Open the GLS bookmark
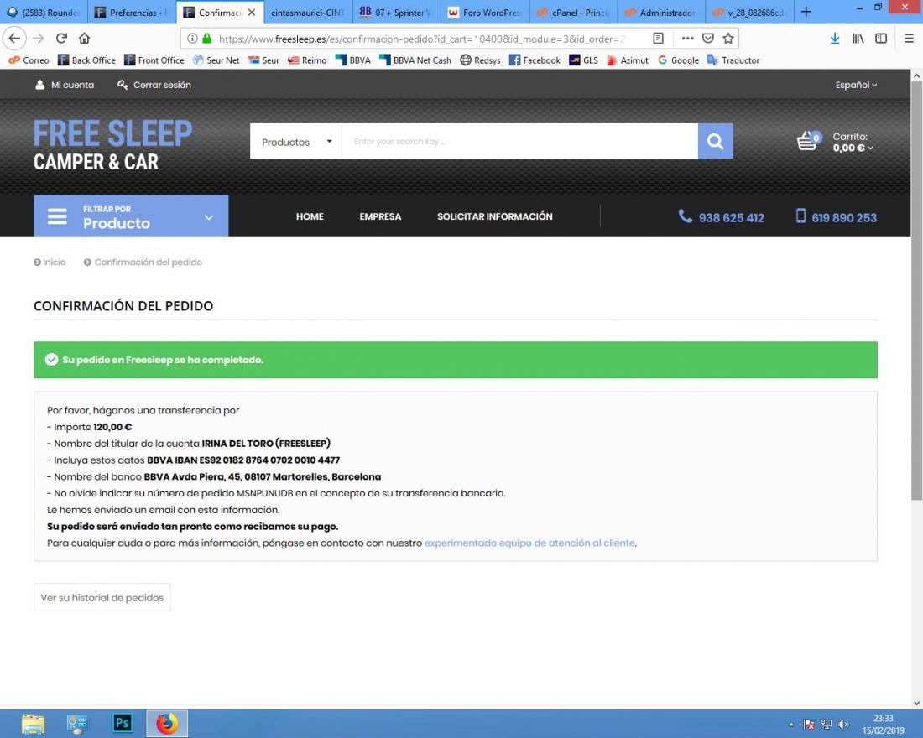 tap(583, 60)
